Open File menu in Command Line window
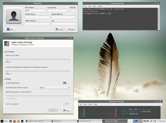Image resolution: width=166 pixels, height=123 pixels. click(x=85, y=6)
